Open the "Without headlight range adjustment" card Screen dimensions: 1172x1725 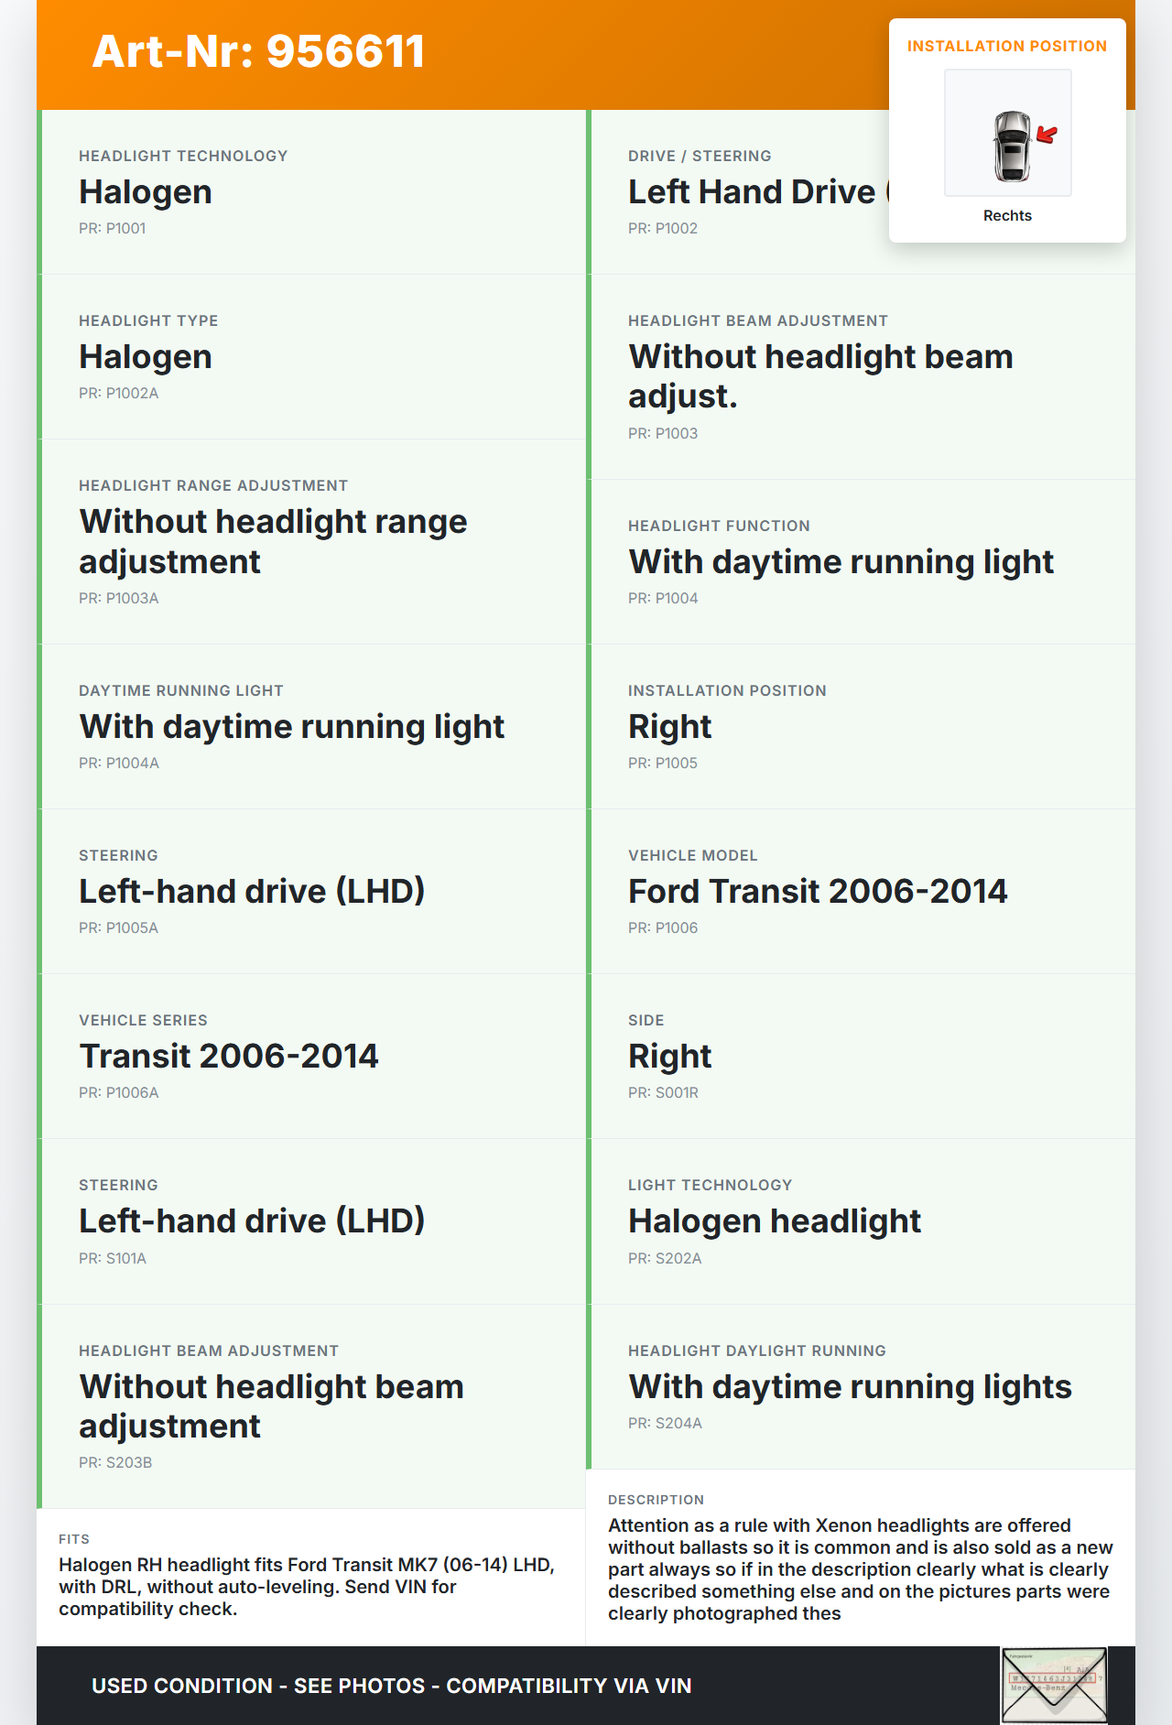(311, 541)
